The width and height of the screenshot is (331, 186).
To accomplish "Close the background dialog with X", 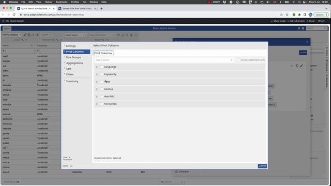I will (x=307, y=42).
